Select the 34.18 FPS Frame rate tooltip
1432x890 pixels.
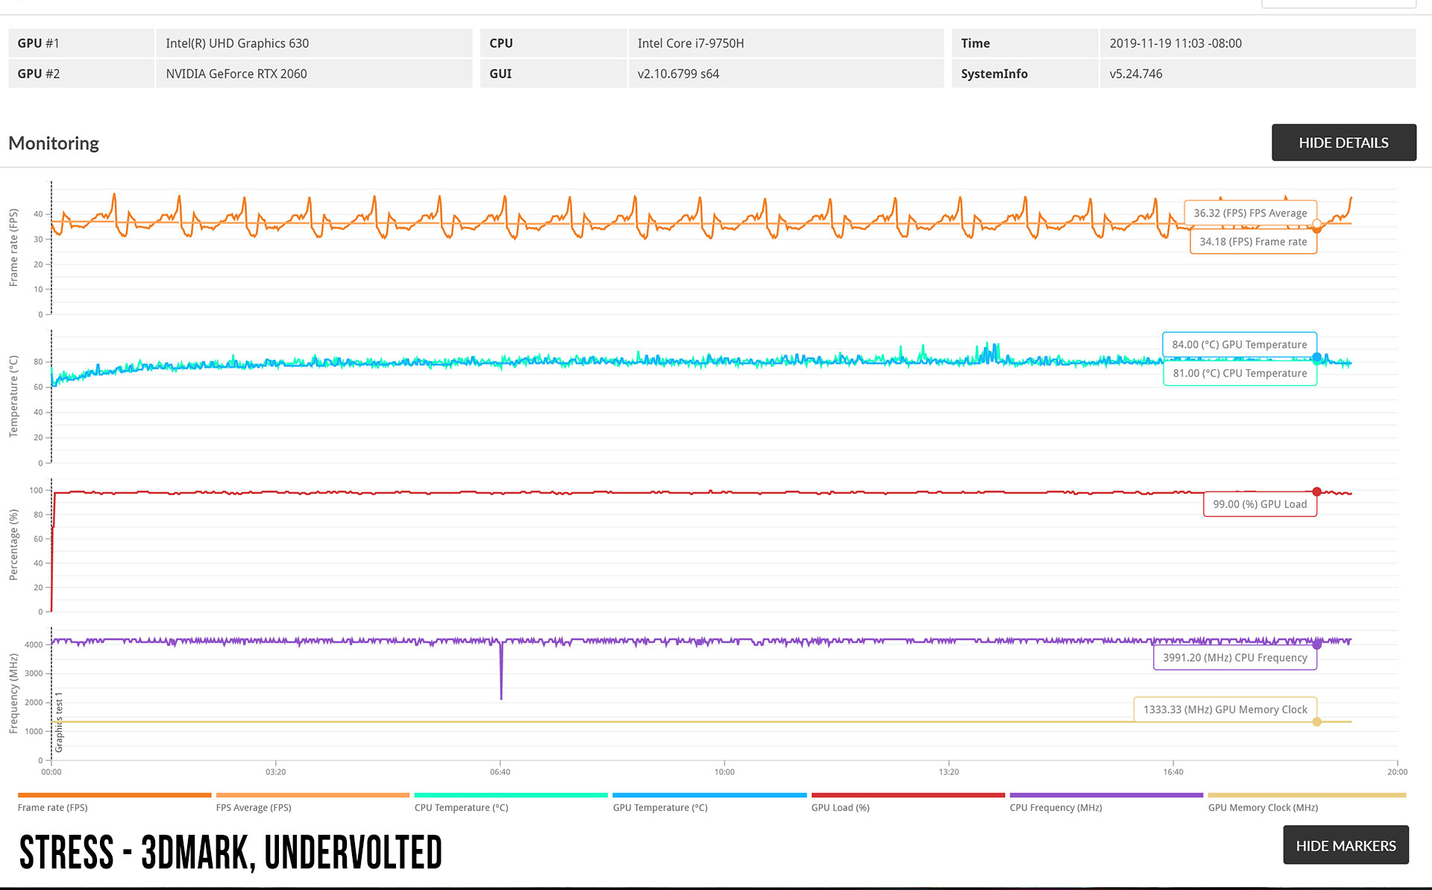point(1253,242)
